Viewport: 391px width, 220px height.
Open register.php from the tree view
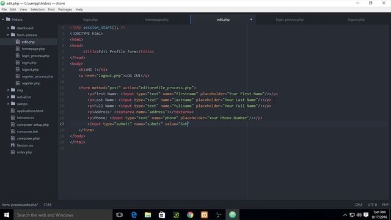pyautogui.click(x=31, y=83)
